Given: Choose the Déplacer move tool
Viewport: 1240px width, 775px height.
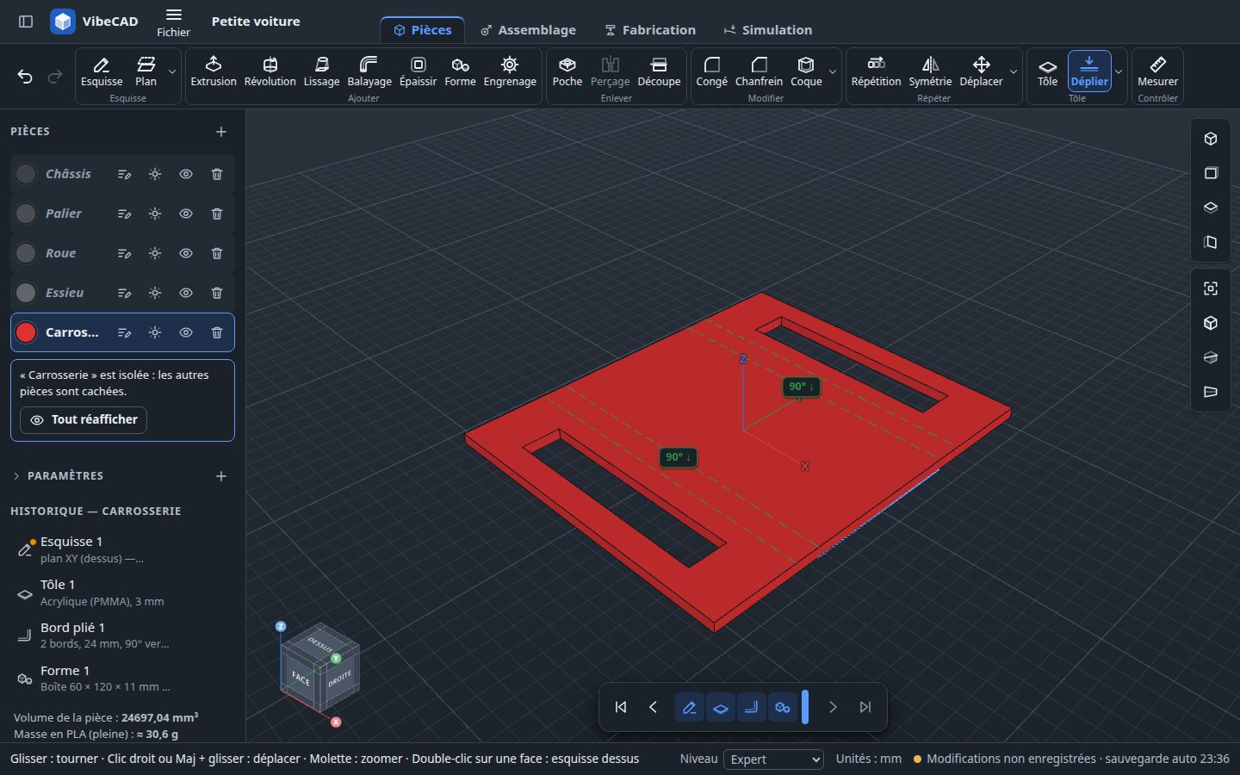Looking at the screenshot, I should [981, 71].
